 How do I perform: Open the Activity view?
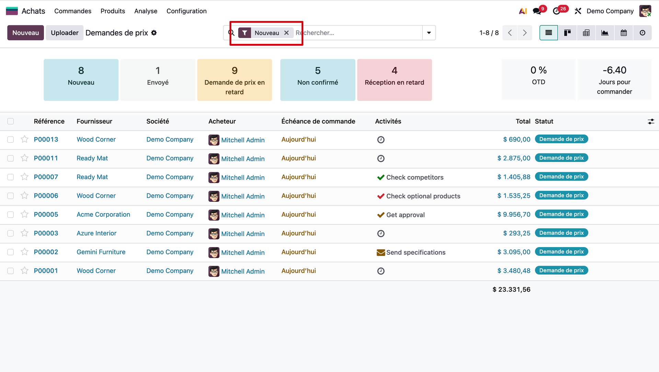tap(643, 33)
